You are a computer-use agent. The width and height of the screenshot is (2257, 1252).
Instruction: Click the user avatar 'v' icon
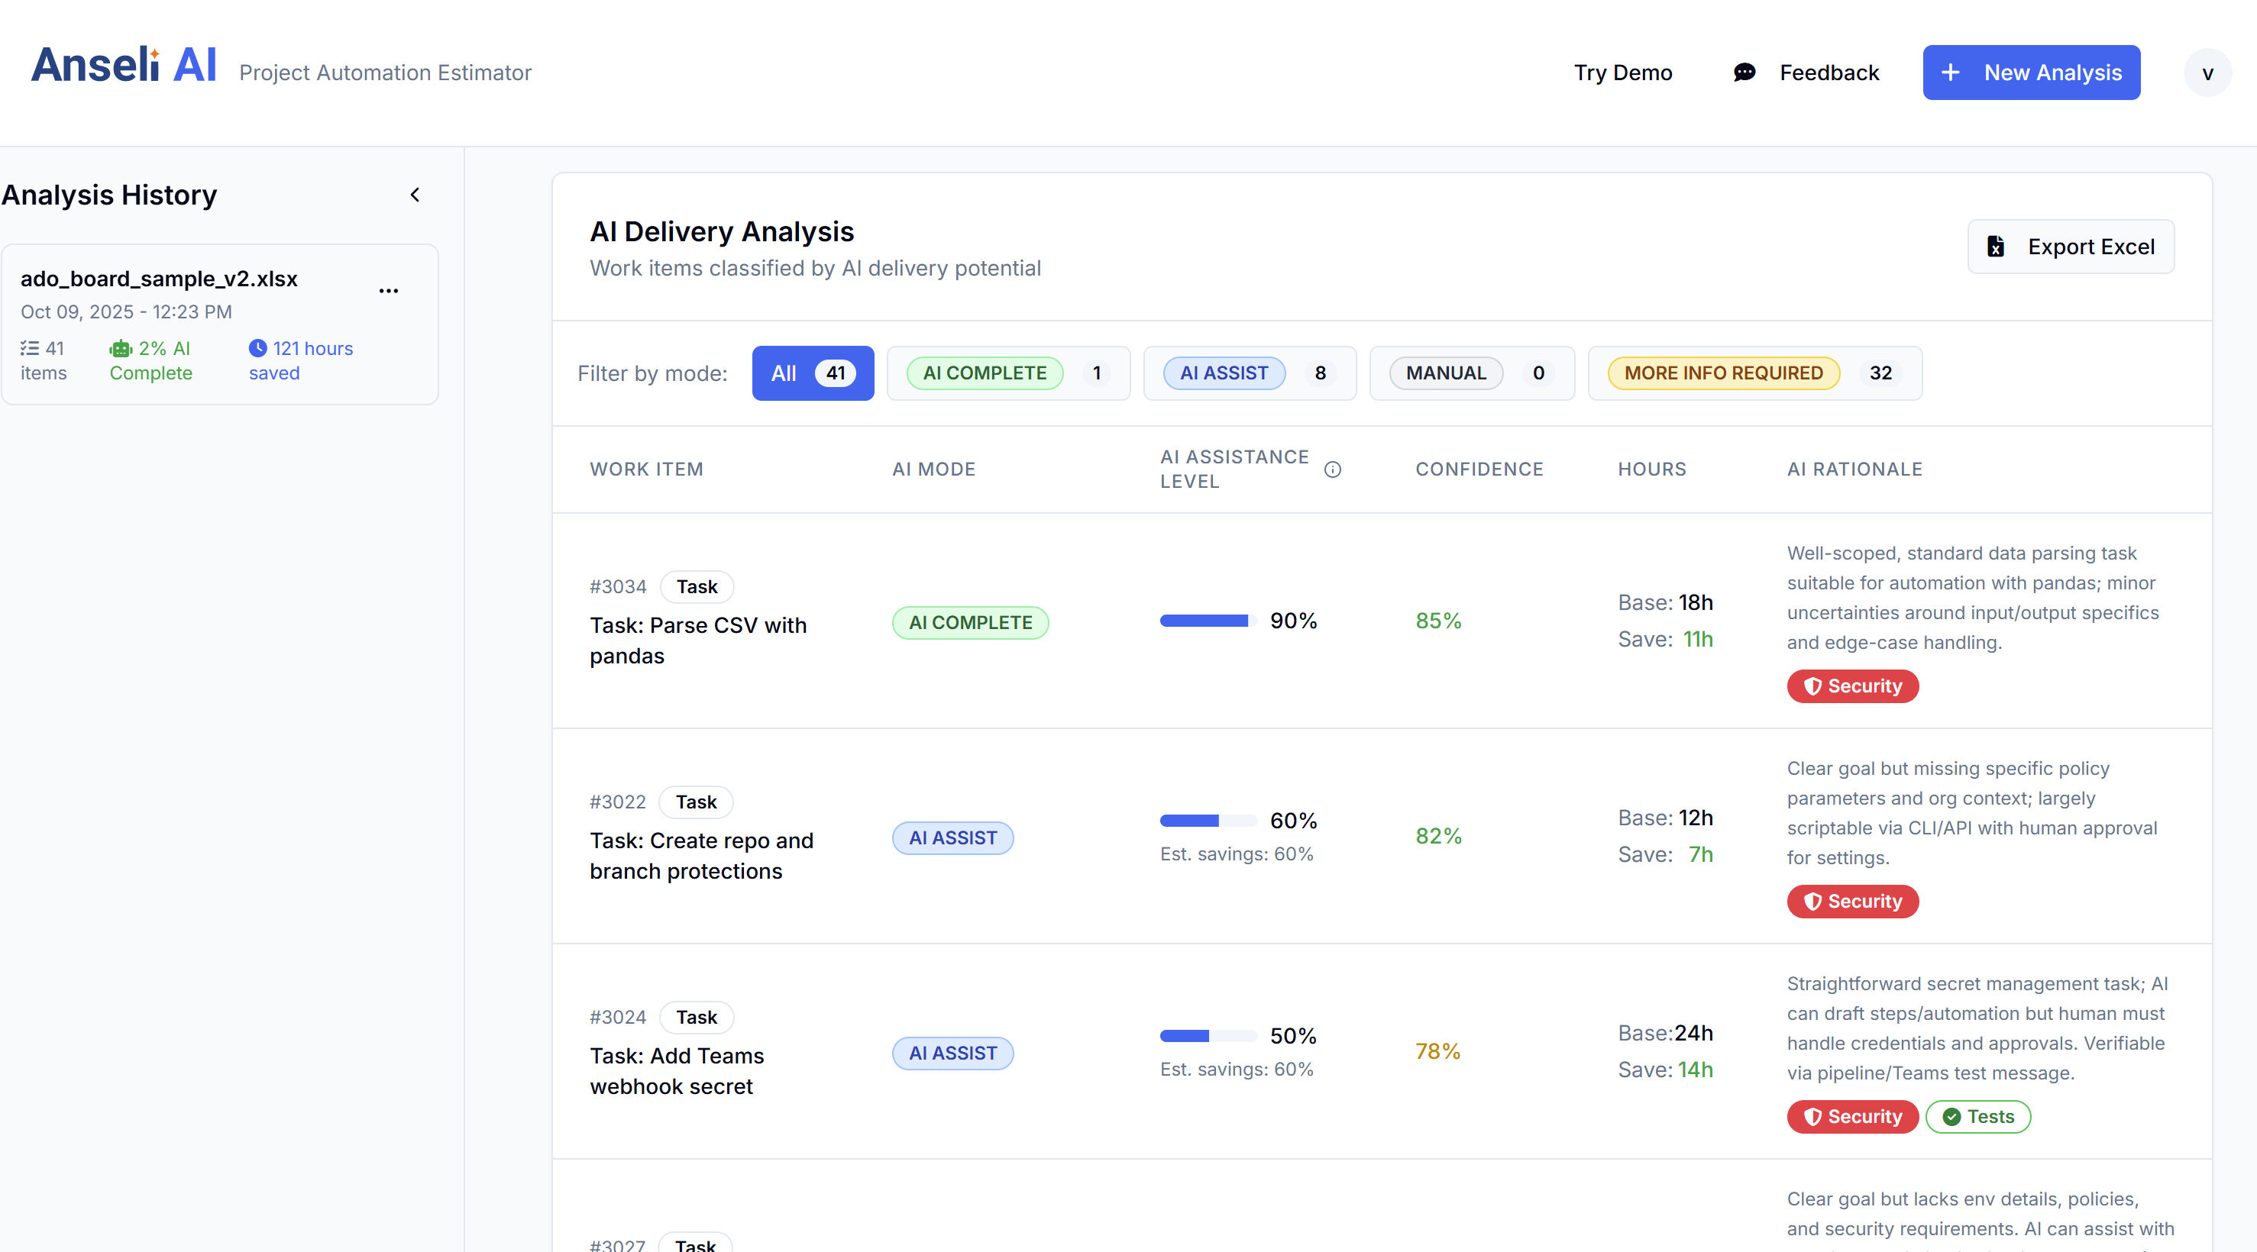tap(2207, 73)
